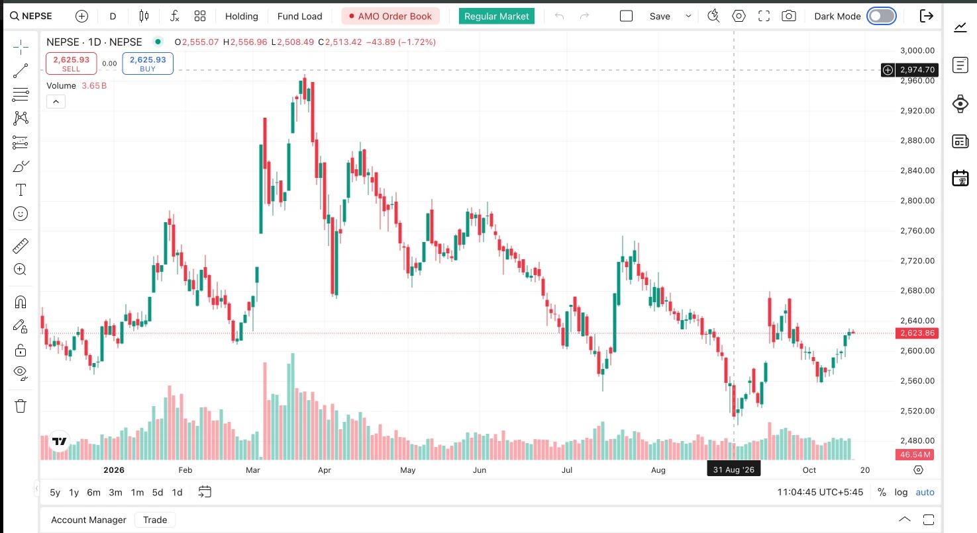Viewport: 977px width, 533px height.
Task: Click the red SELL 2,625.93 button
Action: 71,63
